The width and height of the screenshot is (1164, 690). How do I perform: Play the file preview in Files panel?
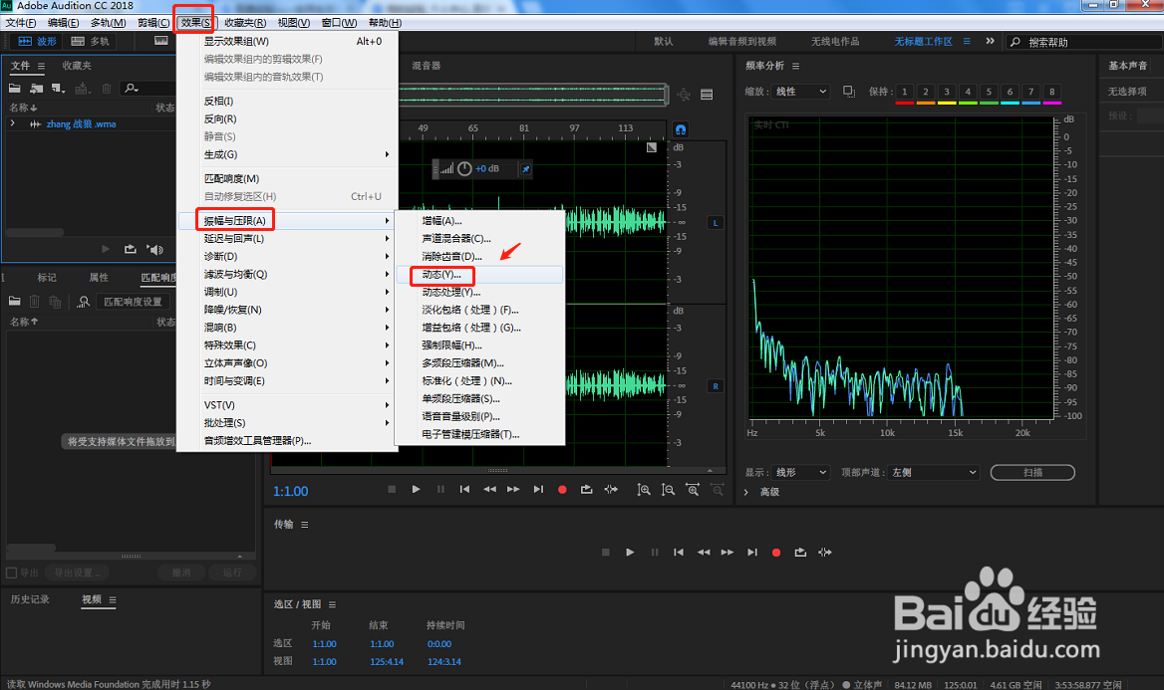(106, 249)
